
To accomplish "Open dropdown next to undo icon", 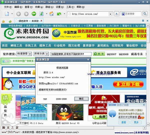I will tap(64, 14).
